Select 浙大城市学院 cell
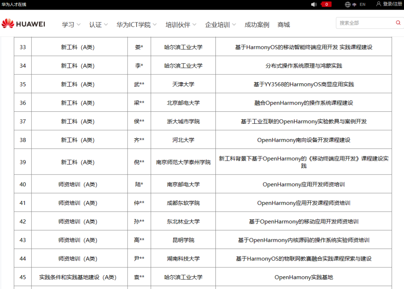Screen dimensions: 404x289 coord(183,121)
